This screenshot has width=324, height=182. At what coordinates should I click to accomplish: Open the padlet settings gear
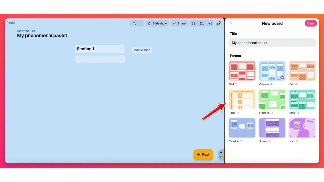point(193,24)
